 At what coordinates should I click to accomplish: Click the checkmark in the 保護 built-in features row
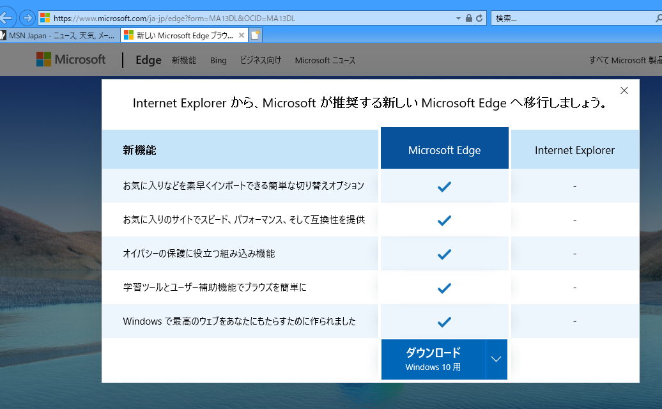point(444,254)
